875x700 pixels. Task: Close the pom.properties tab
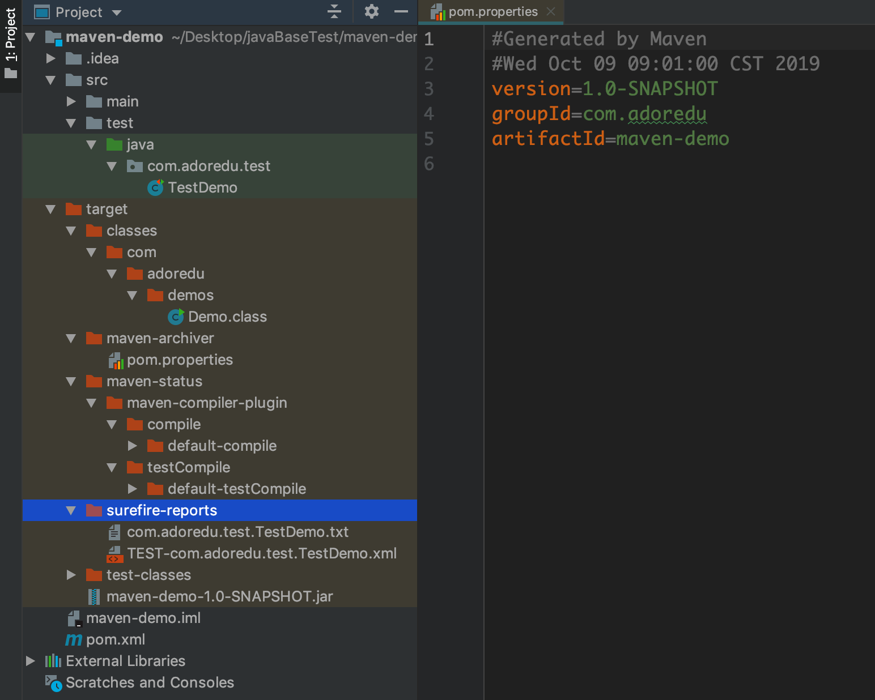click(551, 11)
